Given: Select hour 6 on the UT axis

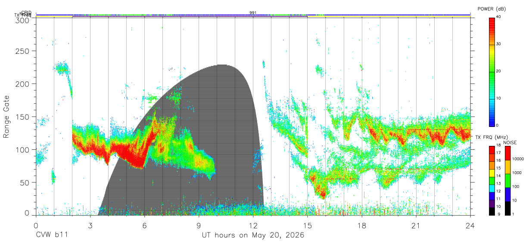Looking at the screenshot, I should pos(144,225).
